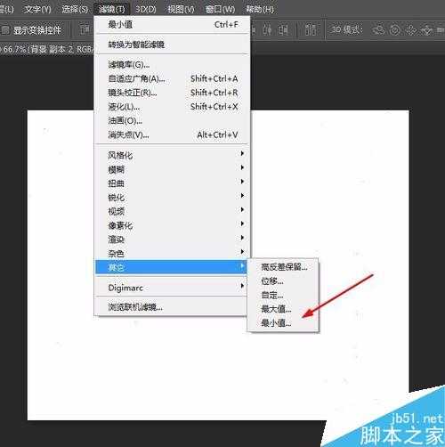Select 最大值... in submenu

tap(283, 309)
